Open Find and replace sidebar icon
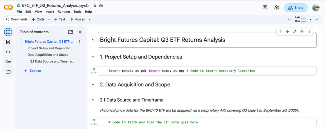The width and height of the screenshot is (325, 129). click(x=8, y=42)
